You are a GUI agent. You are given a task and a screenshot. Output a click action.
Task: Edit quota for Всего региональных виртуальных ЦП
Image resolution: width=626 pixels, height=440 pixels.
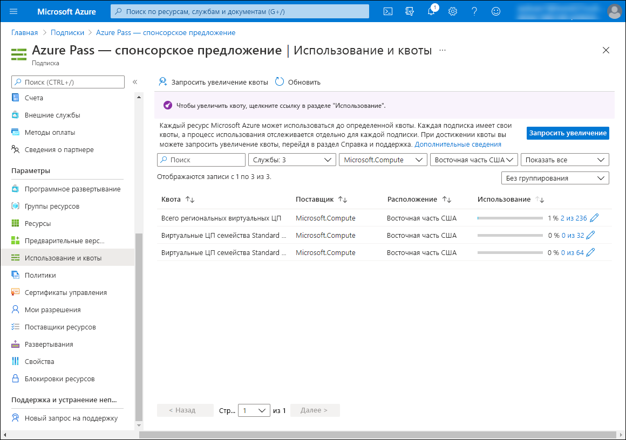(594, 218)
